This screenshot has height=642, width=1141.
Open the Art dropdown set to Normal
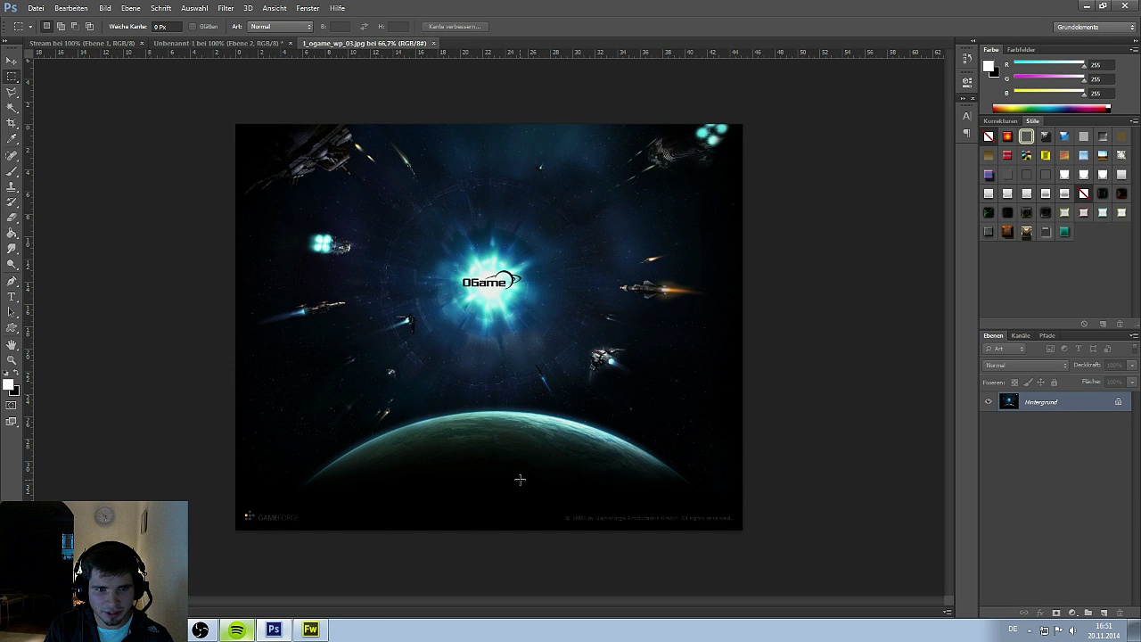[280, 27]
